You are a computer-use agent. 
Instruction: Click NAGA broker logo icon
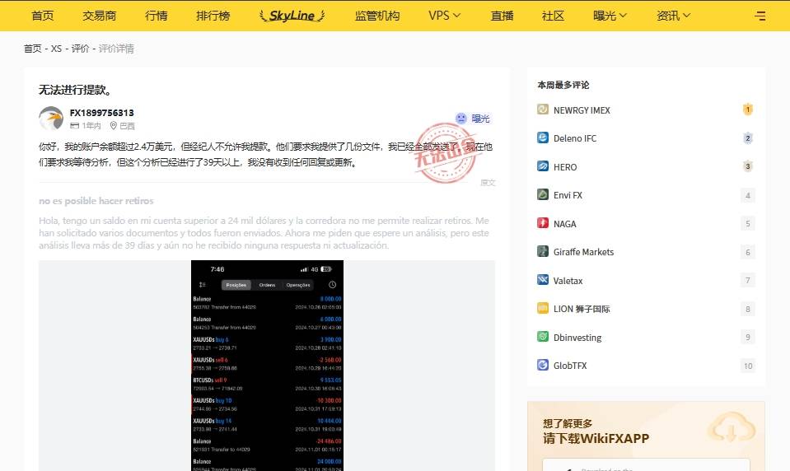543,222
